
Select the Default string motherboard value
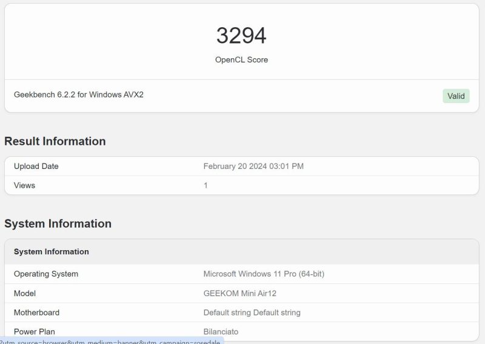pos(252,313)
